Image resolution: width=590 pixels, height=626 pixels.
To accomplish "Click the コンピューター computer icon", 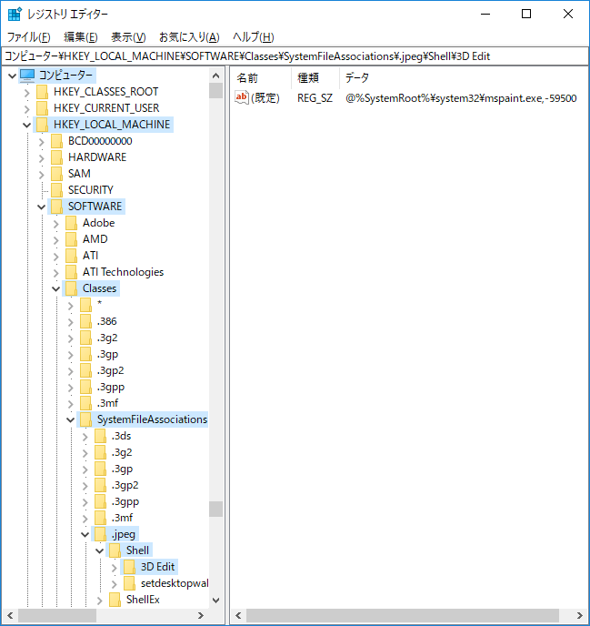I will point(27,75).
